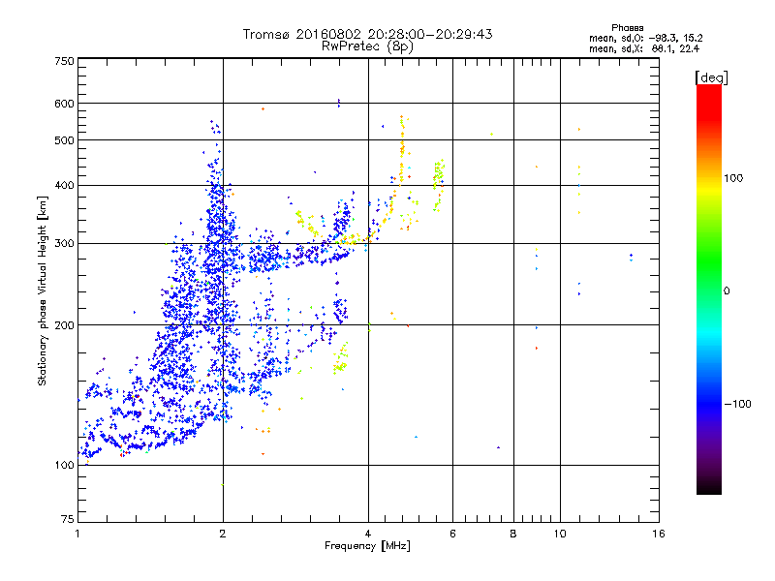Click the 'Phases' header text

click(627, 28)
